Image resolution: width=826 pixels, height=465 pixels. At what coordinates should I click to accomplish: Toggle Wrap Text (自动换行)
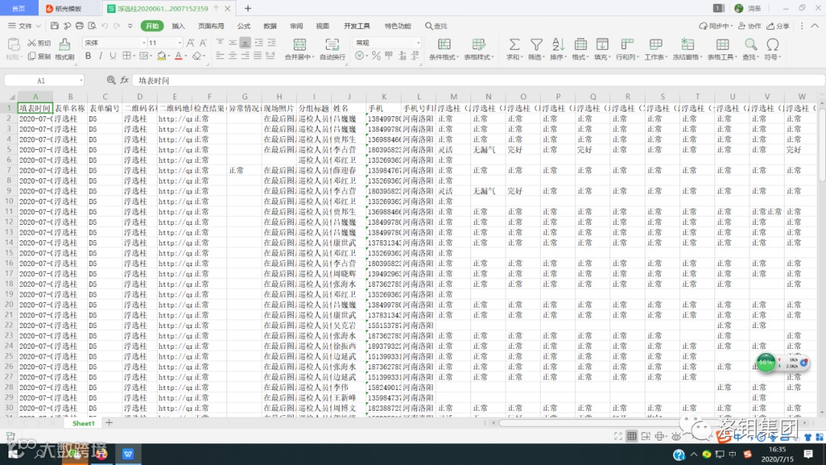(x=332, y=49)
